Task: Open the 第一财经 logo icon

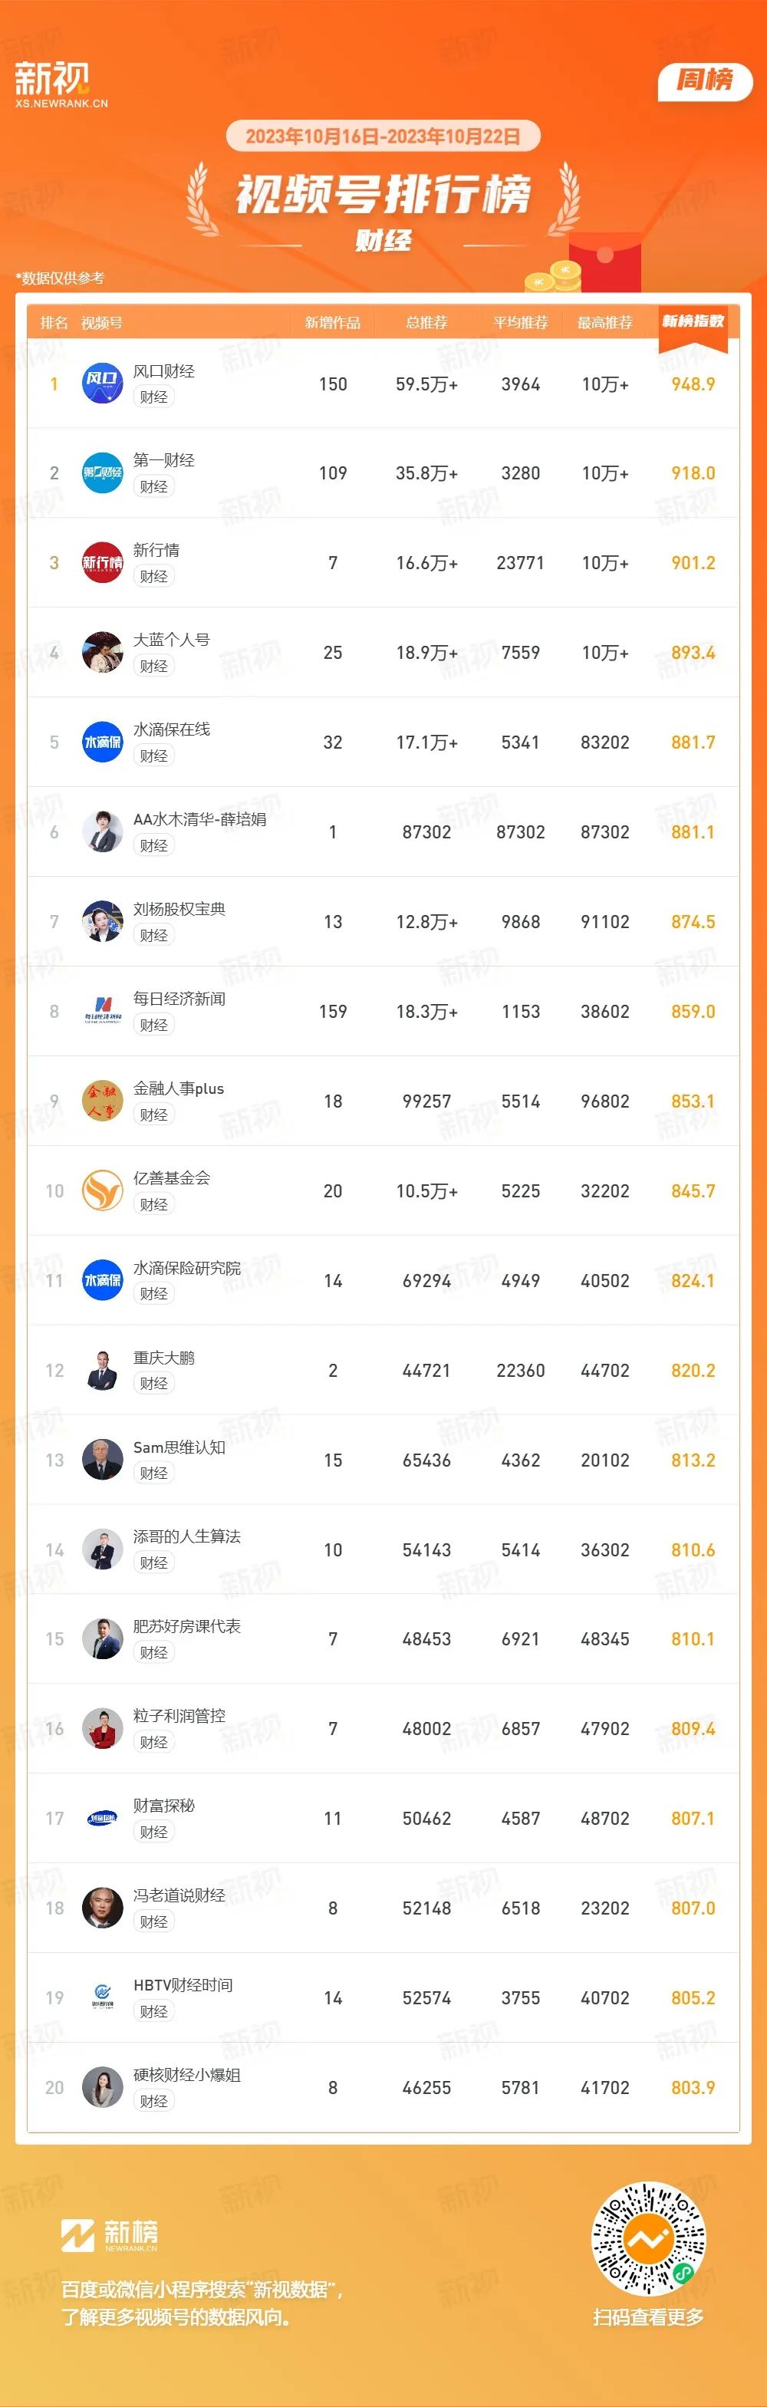Action: (x=103, y=474)
